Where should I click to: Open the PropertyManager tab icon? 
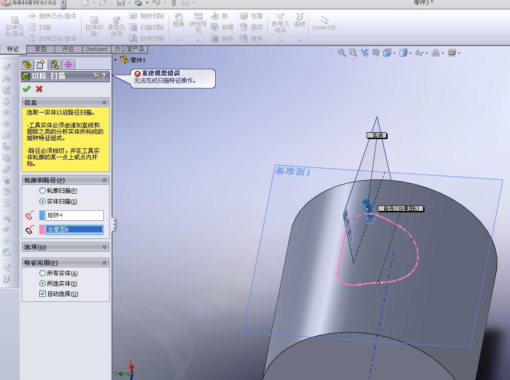(41, 64)
